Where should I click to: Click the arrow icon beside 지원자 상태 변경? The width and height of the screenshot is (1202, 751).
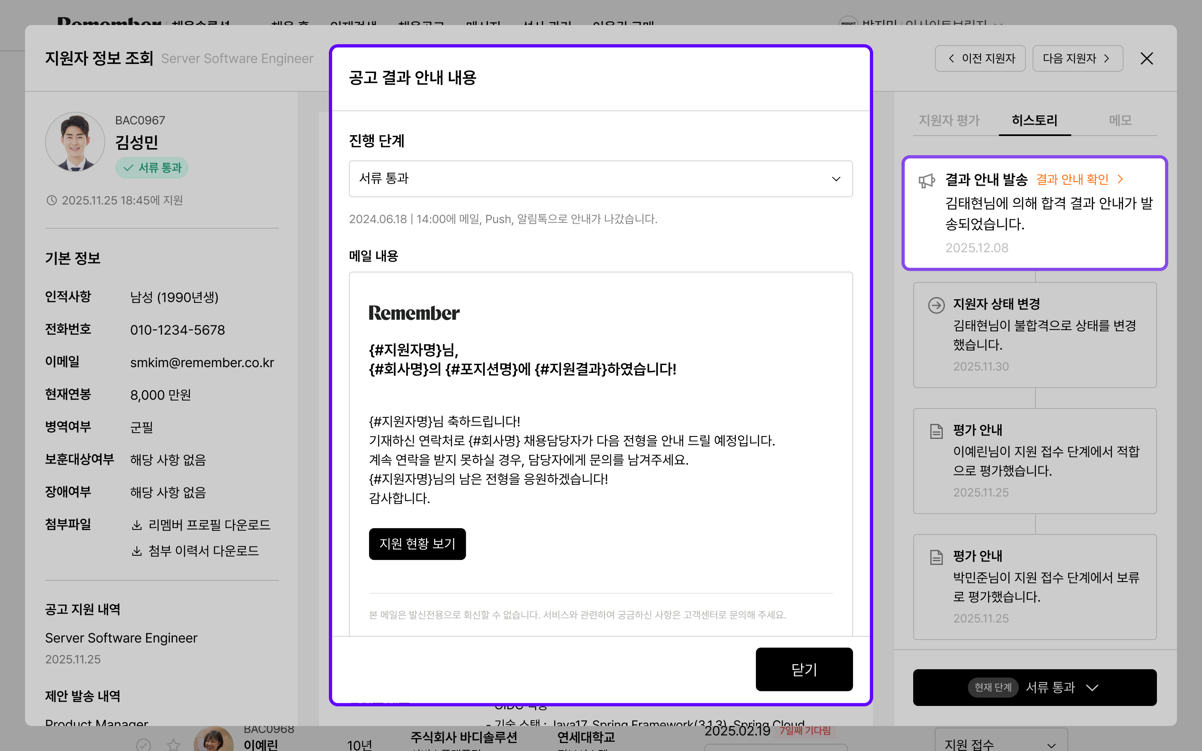936,305
